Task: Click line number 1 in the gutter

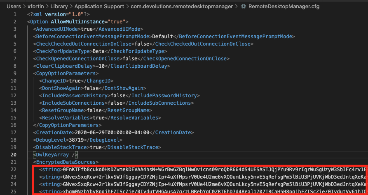Action: (x=15, y=14)
